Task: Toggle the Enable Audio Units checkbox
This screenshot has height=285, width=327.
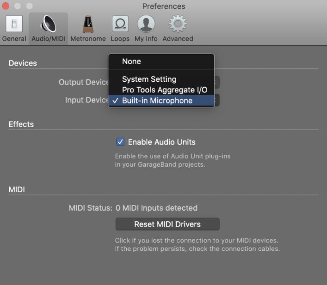Action: coord(120,142)
